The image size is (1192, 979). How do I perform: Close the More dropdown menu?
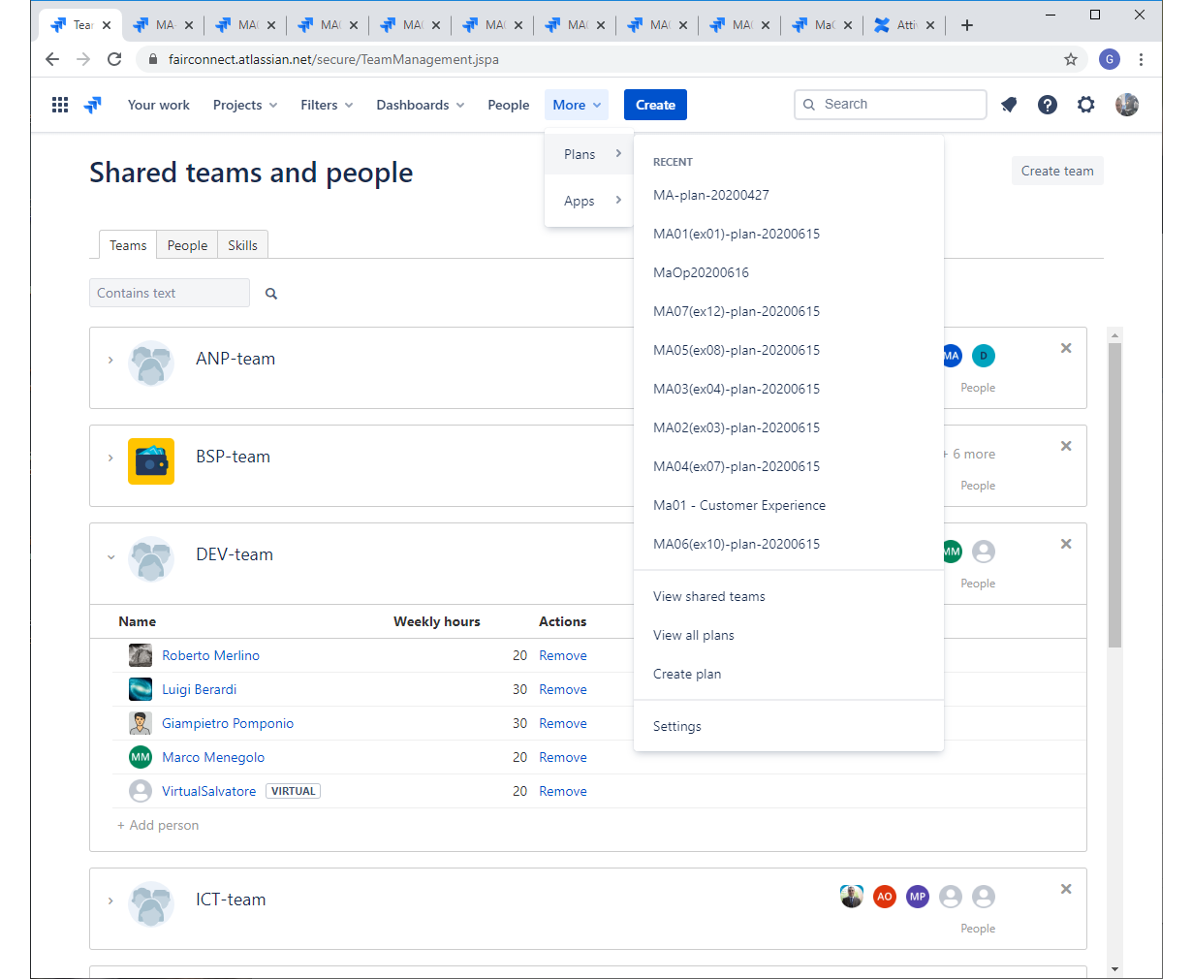[x=577, y=105]
